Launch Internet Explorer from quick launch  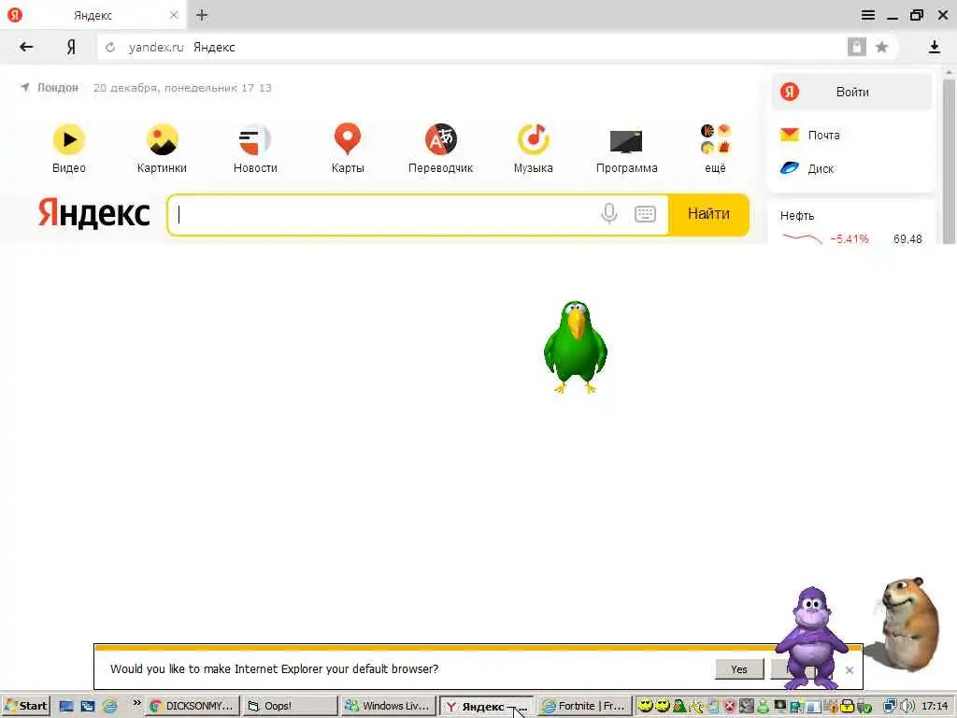(110, 707)
